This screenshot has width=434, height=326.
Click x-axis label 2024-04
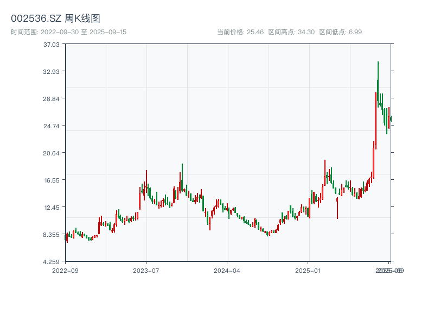[227, 271]
